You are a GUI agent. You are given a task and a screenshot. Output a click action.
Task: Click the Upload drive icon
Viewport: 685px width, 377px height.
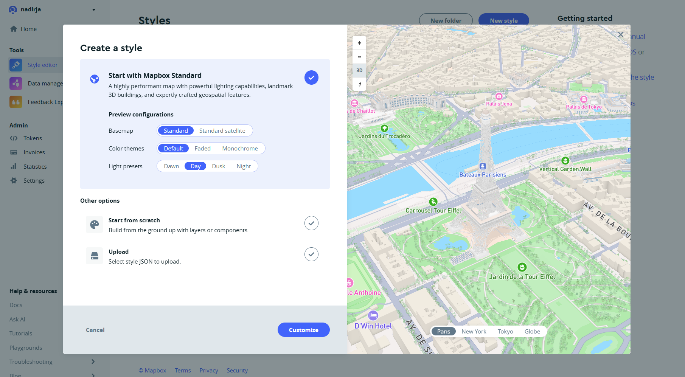95,256
